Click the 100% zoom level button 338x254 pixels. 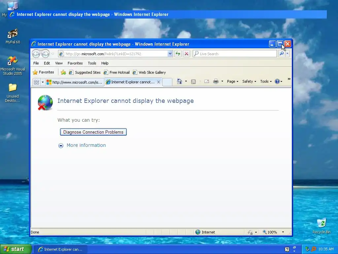pyautogui.click(x=270, y=232)
